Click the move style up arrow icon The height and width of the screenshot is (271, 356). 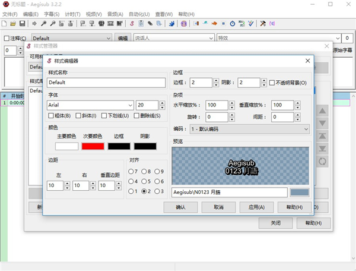(x=323, y=111)
